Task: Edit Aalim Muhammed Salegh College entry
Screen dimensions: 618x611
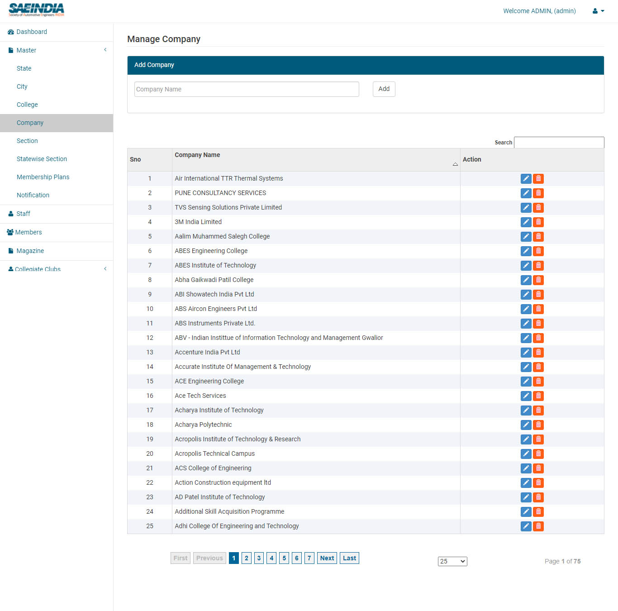Action: point(526,236)
